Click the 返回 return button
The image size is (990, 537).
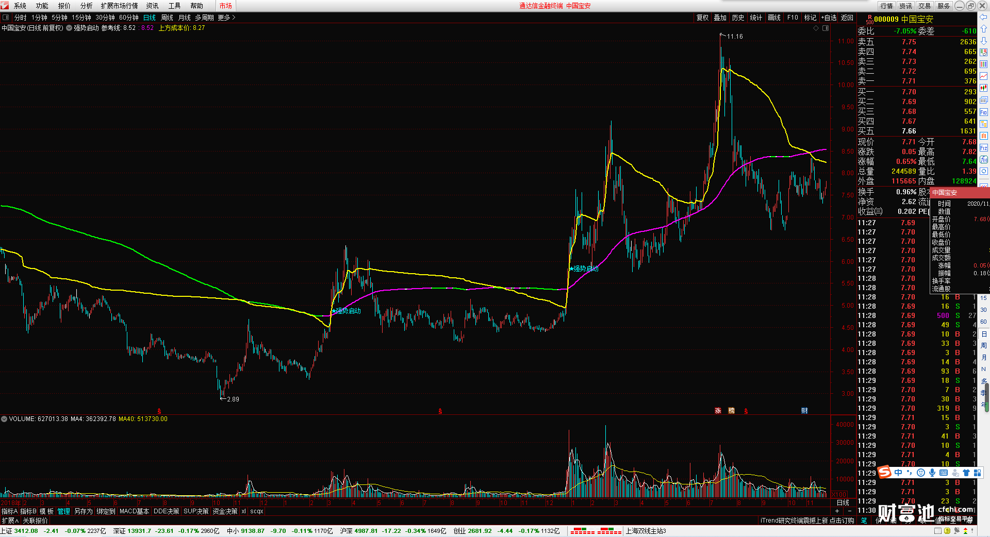coord(847,18)
